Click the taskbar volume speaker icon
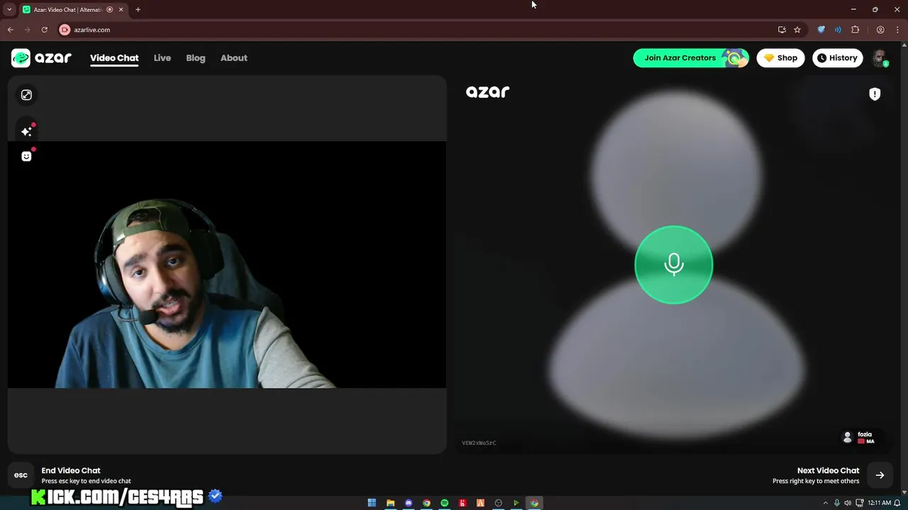 point(848,503)
